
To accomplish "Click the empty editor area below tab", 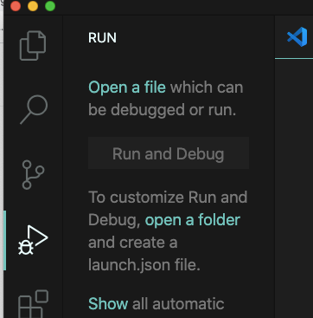I will 294,188.
